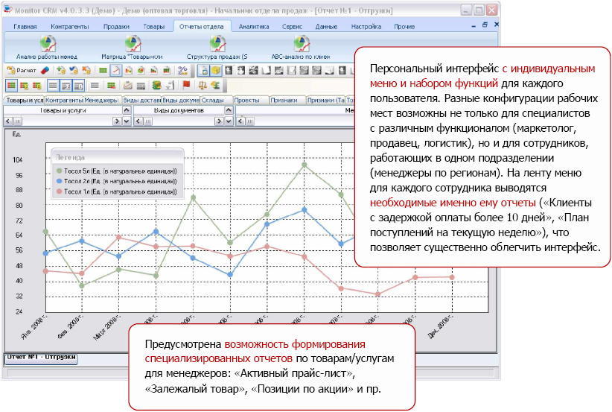Click the clipboard paste icon
This screenshot has height=412, width=612.
[127, 85]
